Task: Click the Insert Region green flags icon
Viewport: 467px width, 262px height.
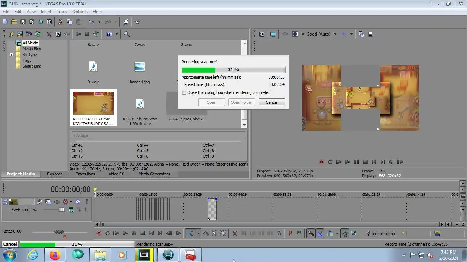Action: (299, 234)
